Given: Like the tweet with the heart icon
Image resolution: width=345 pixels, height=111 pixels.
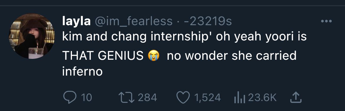Looking at the screenshot, I should [183, 98].
